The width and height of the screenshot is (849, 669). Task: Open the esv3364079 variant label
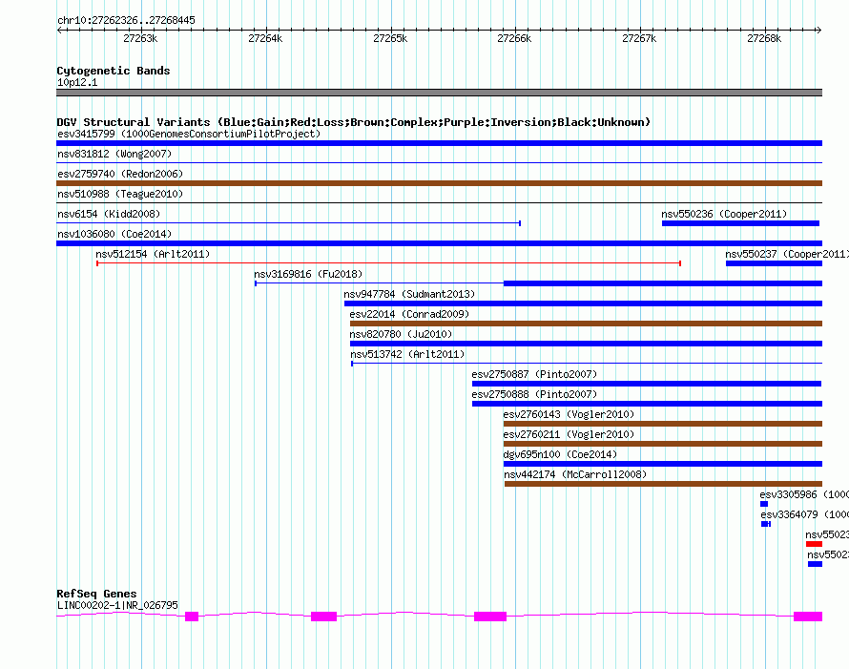point(804,514)
